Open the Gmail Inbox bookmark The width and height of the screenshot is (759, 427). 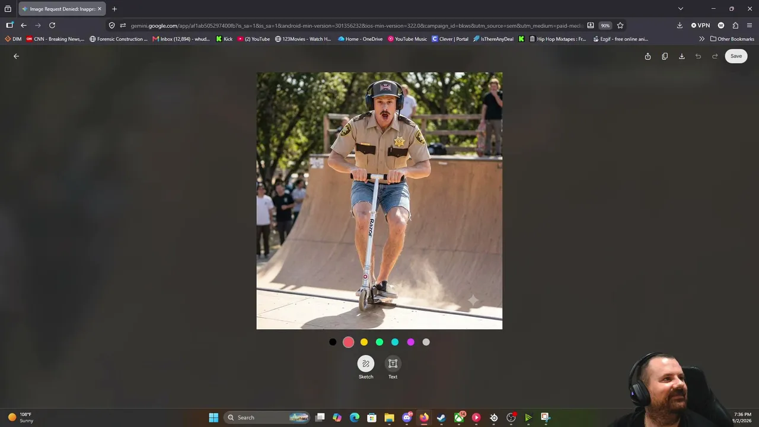(x=181, y=39)
